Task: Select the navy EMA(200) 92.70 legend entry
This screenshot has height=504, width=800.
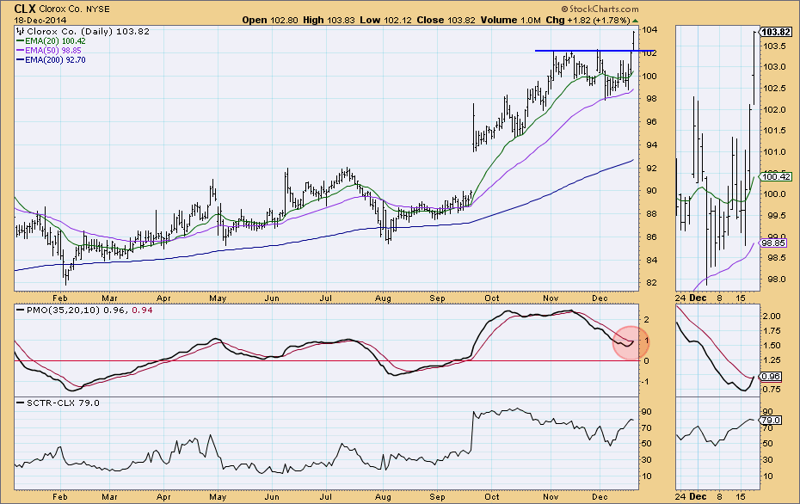Action: [51, 59]
